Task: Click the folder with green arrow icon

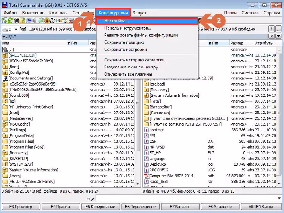Action: pos(23,20)
